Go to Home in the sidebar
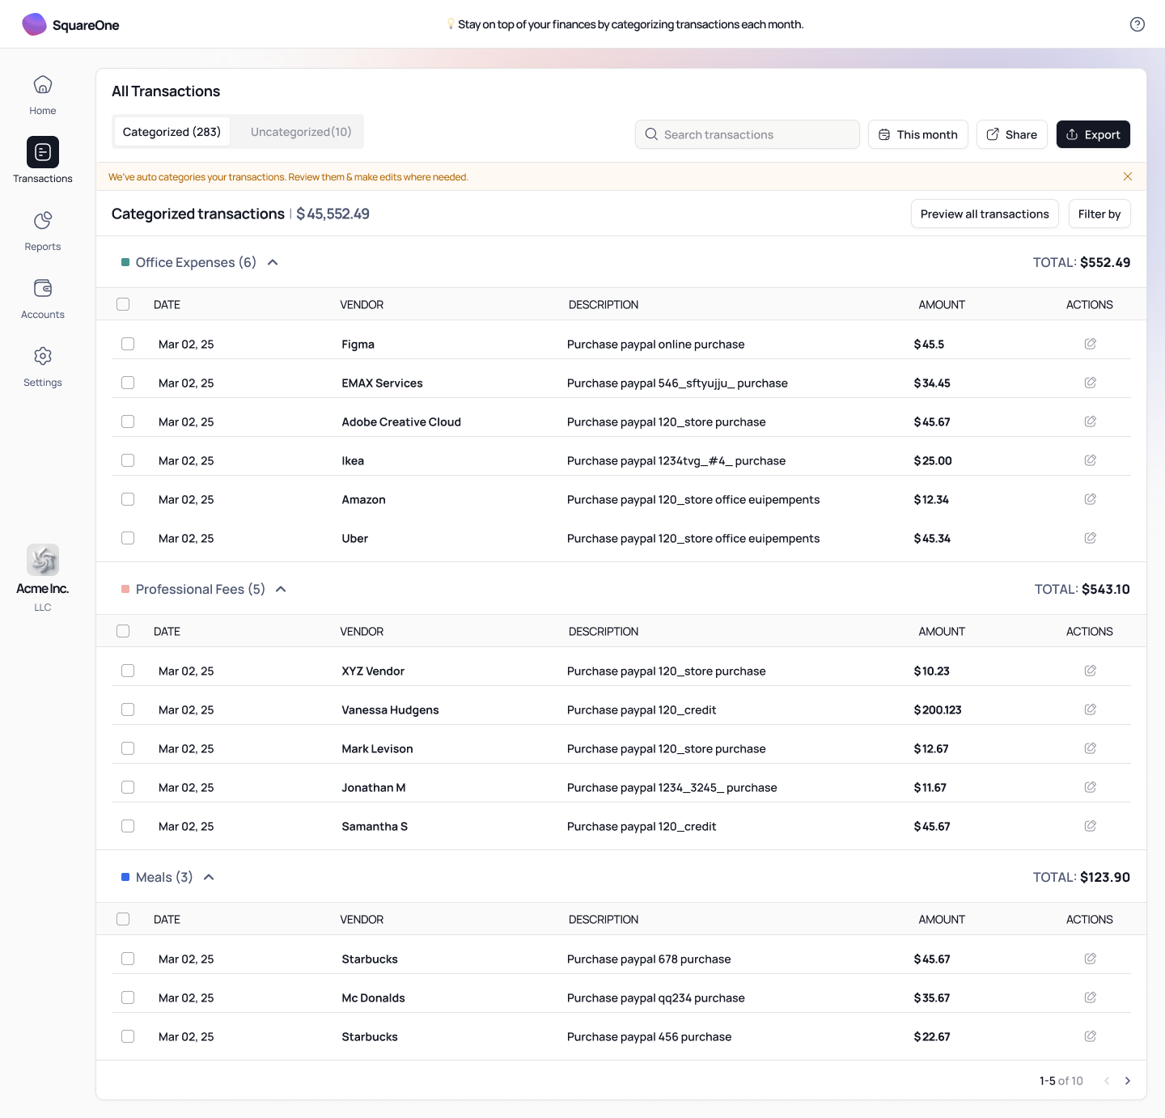 [43, 95]
